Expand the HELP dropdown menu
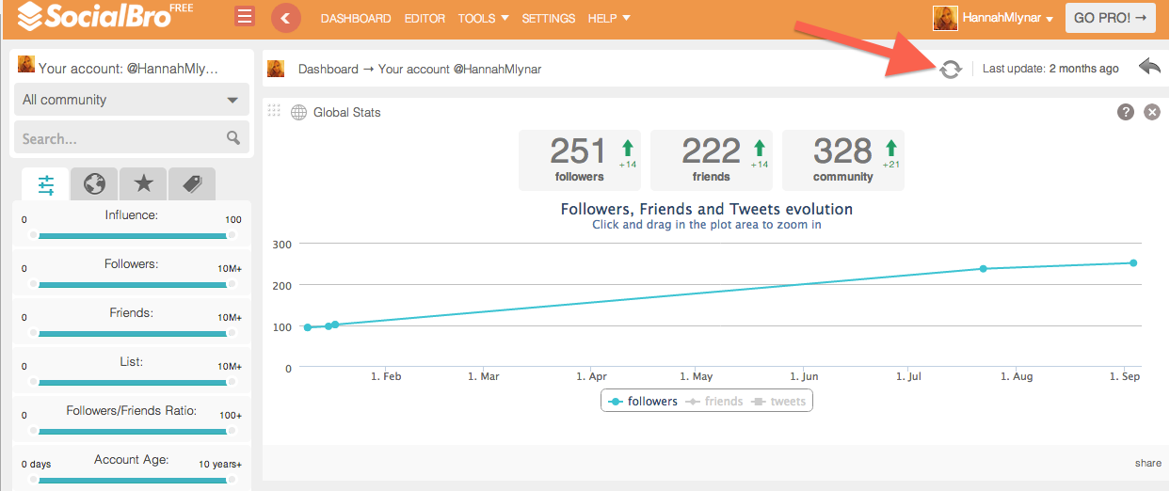 click(609, 19)
